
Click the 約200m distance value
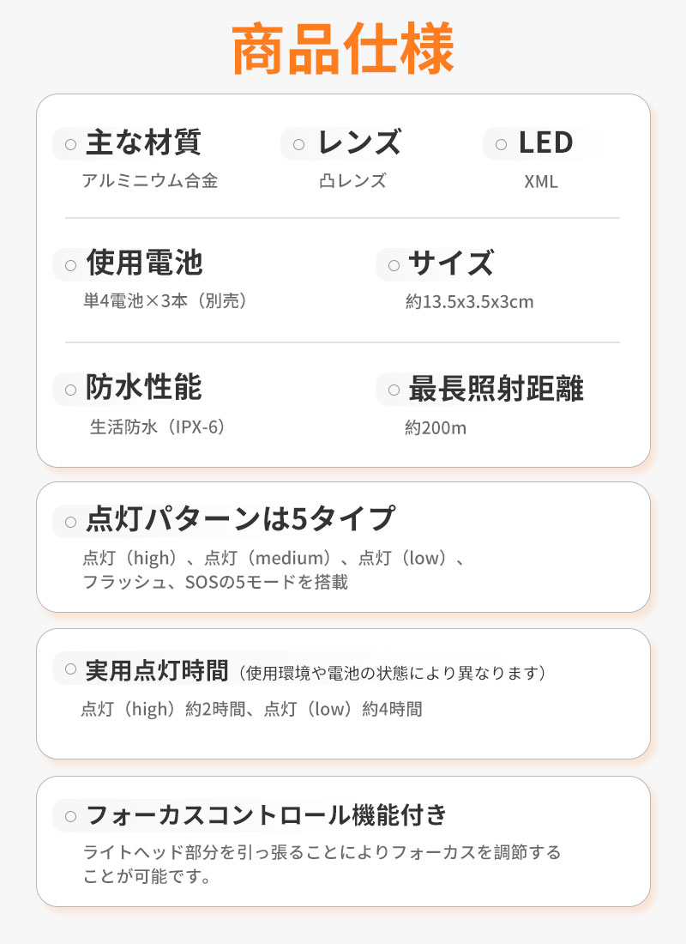436,427
